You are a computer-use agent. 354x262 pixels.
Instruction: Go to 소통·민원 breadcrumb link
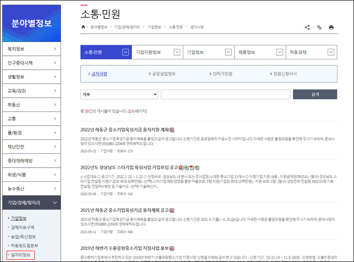[176, 27]
